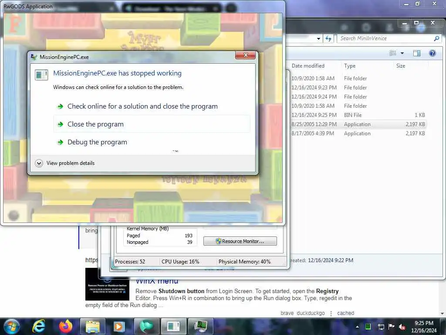Open the brave search link
The image size is (446, 335).
coord(287,313)
